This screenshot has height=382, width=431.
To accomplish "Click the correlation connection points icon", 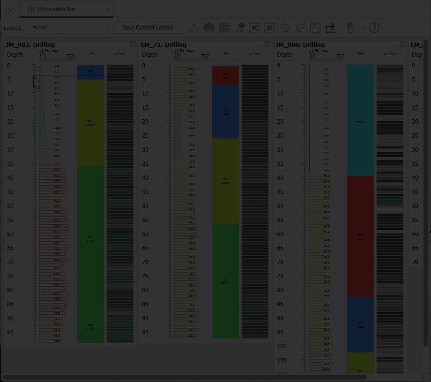I will click(194, 28).
